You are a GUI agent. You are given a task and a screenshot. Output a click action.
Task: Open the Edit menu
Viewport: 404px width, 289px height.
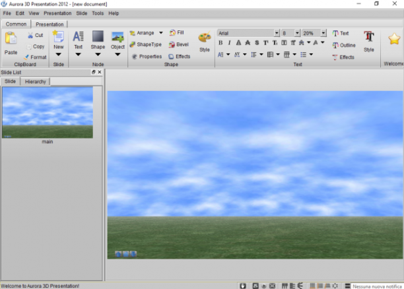coord(20,13)
